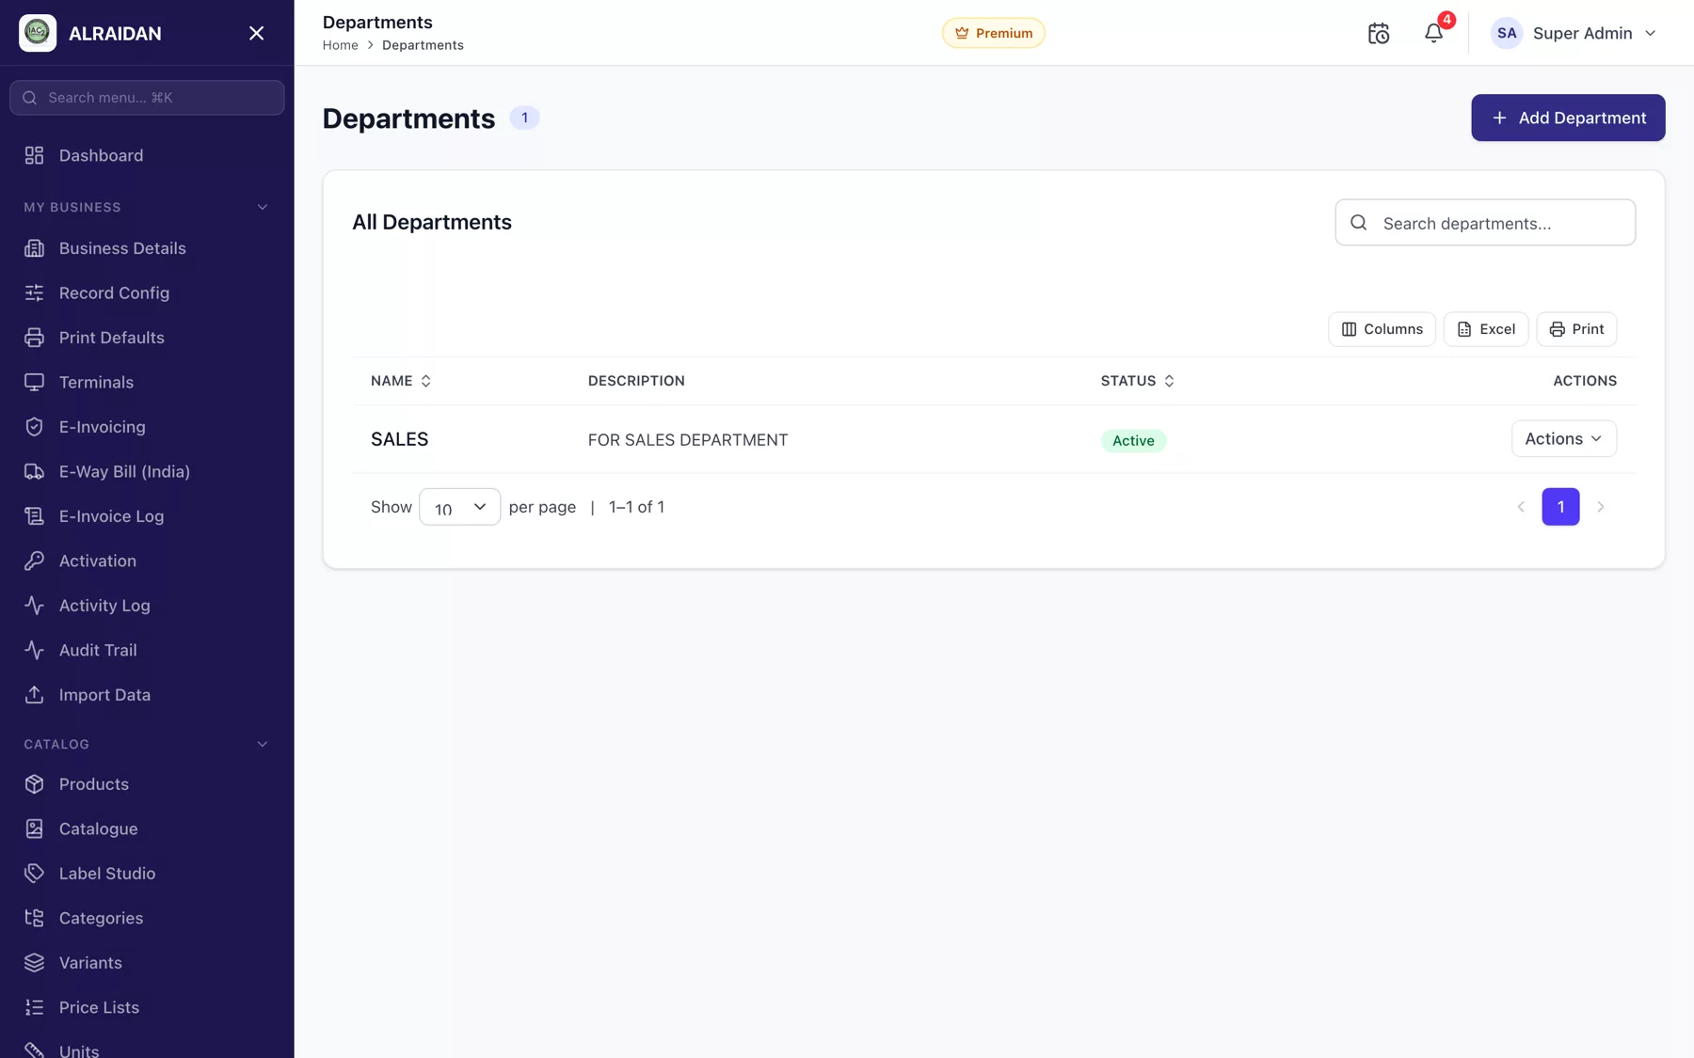Go to previous page arrow

(x=1521, y=507)
